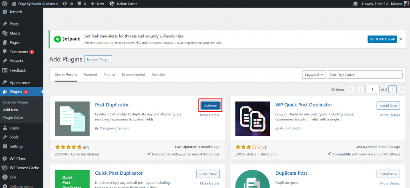Viewport: 410px width, 188px height.
Task: Open the Plugin Editor
Action: [13, 118]
